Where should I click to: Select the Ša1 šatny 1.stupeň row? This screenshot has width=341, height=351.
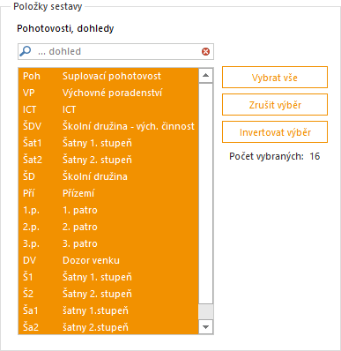tap(108, 310)
